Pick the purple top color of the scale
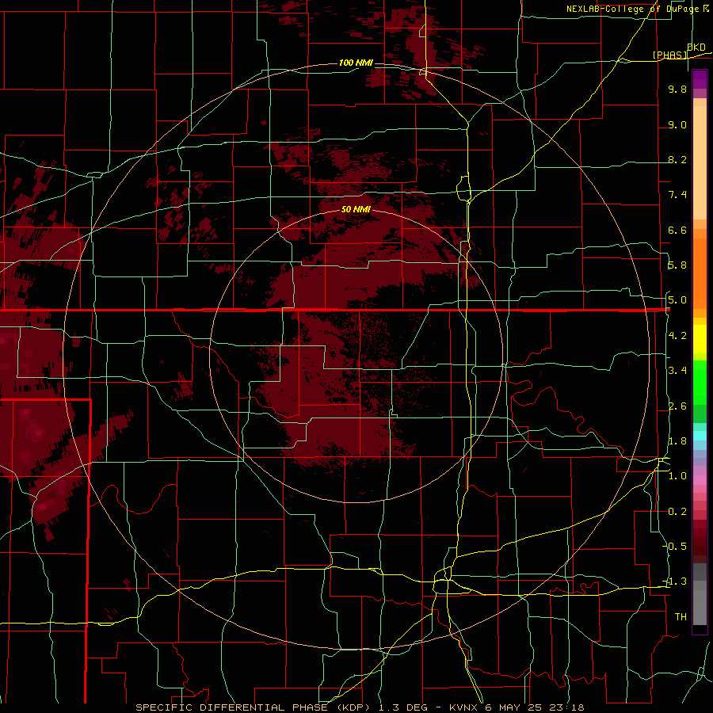The image size is (713, 713). pos(700,79)
